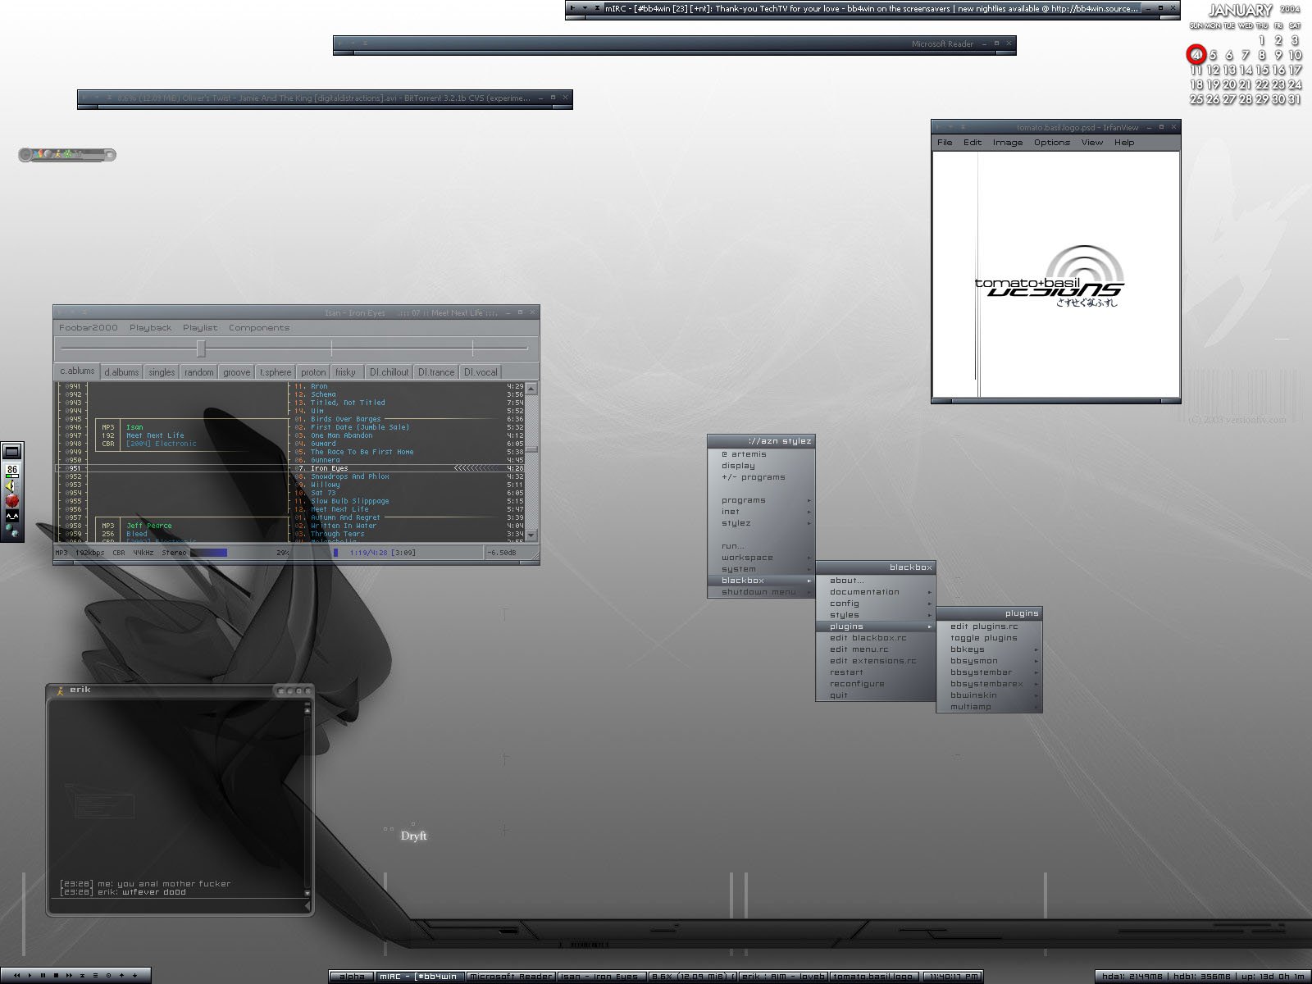Open the Edit menu in IrfanView
This screenshot has width=1312, height=984.
(973, 143)
